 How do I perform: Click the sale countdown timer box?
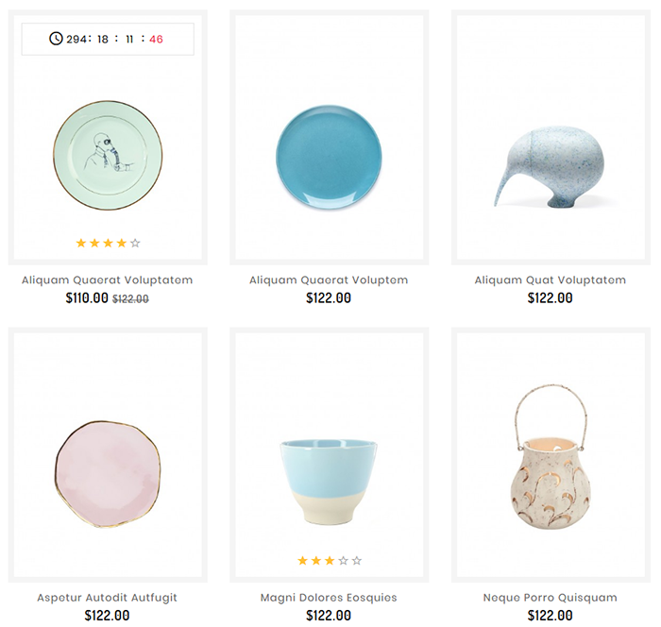pos(108,39)
